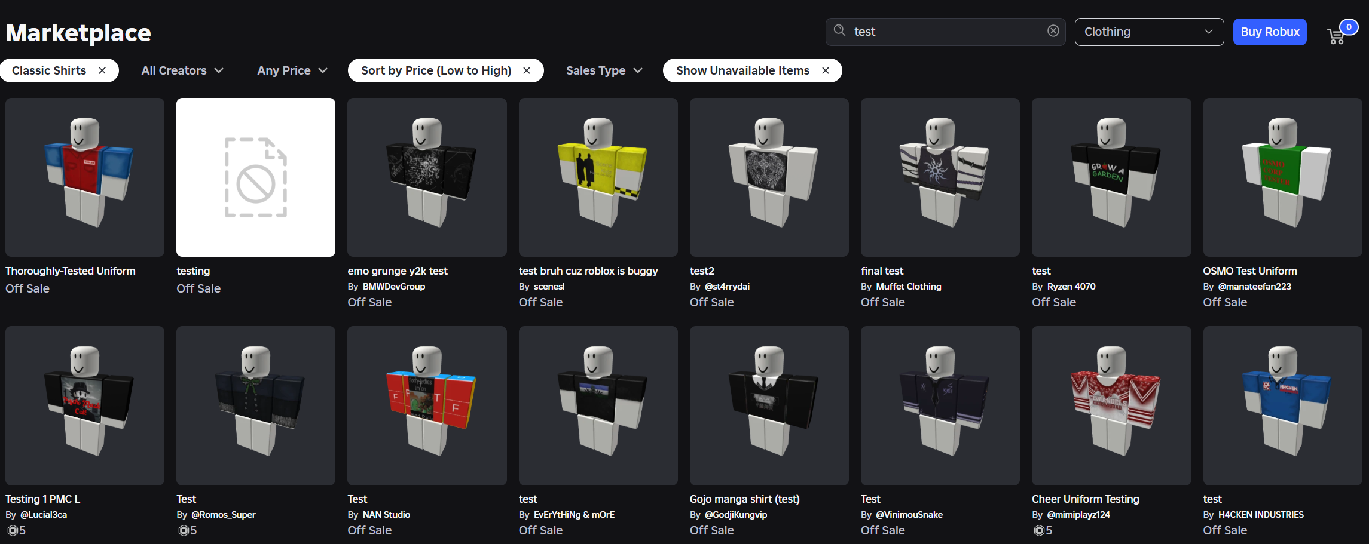This screenshot has height=544, width=1369.
Task: Click the Testing 1 PMC L title
Action: [42, 499]
